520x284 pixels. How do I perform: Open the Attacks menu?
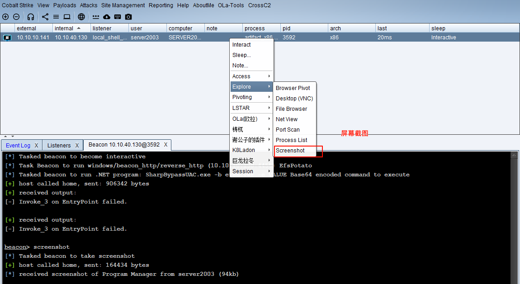[89, 5]
